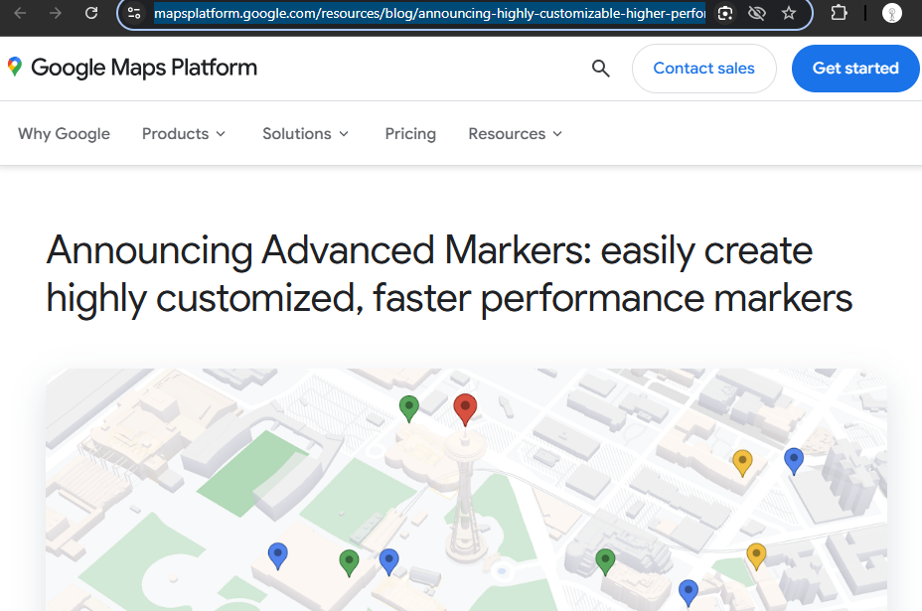Click the Announcing Advanced Markers headline
This screenshot has width=922, height=611.
(449, 274)
